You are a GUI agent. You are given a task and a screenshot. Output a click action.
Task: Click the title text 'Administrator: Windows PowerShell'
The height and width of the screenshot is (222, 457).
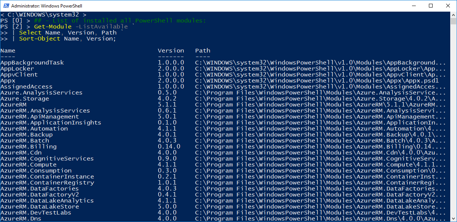47,6
